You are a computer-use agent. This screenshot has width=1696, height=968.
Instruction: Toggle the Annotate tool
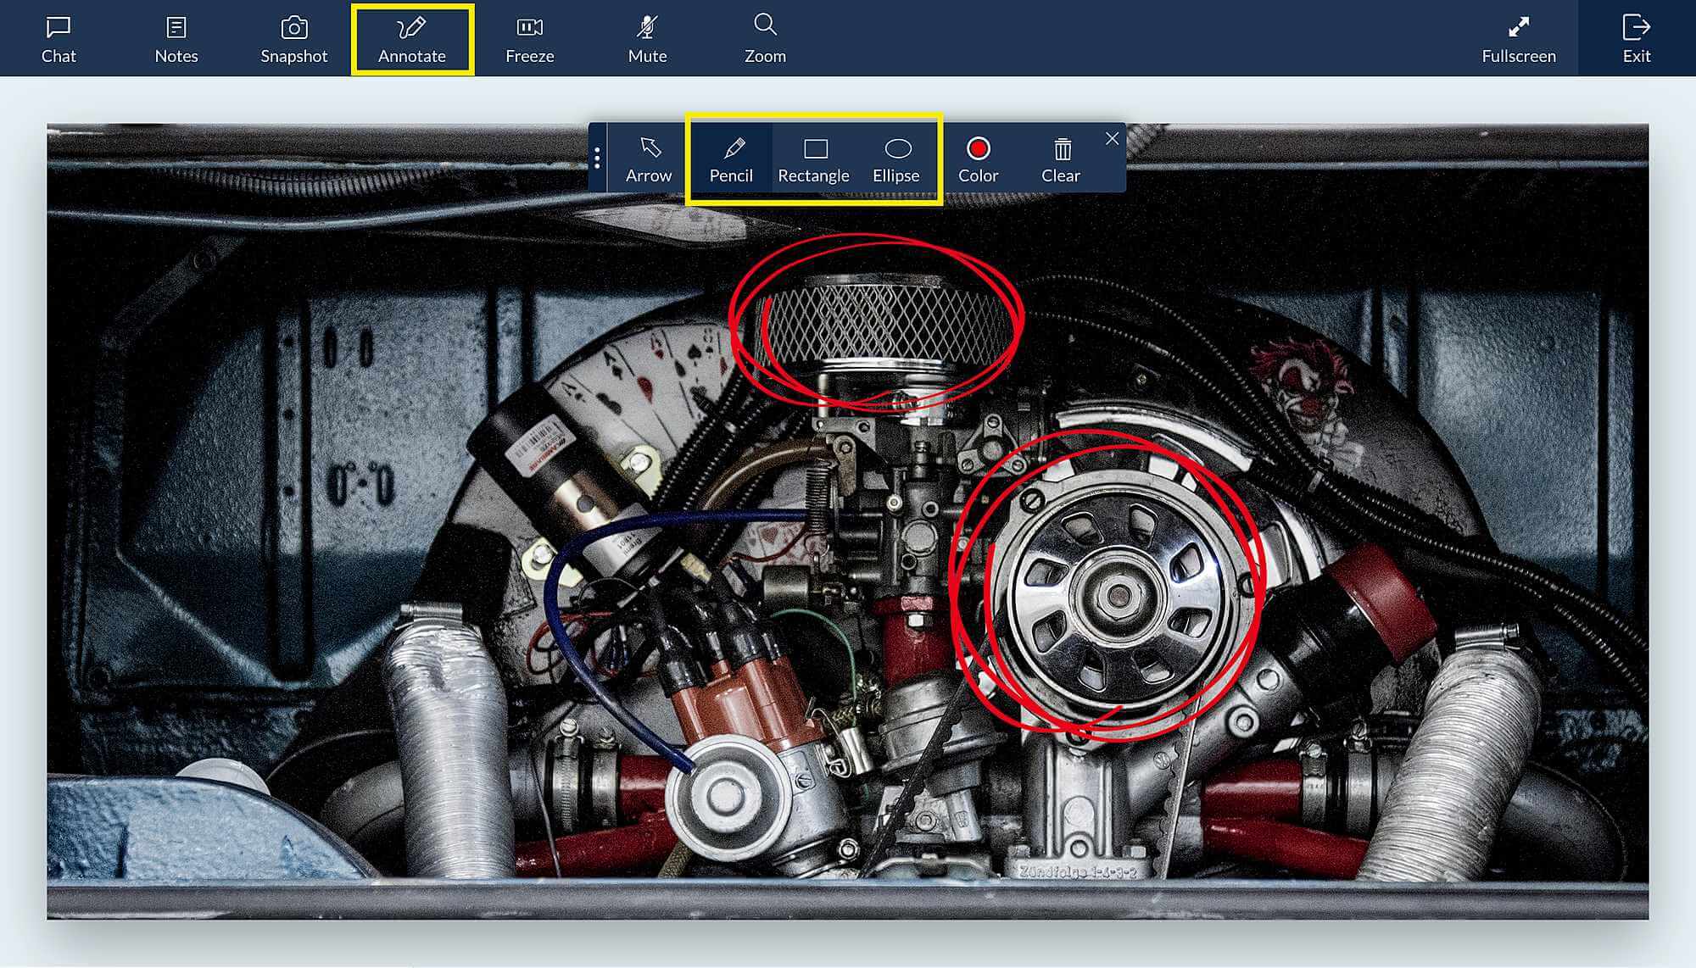[412, 39]
